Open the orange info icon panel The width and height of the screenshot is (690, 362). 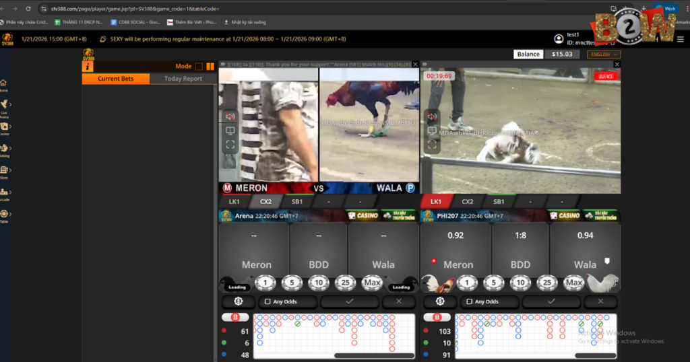click(x=88, y=67)
